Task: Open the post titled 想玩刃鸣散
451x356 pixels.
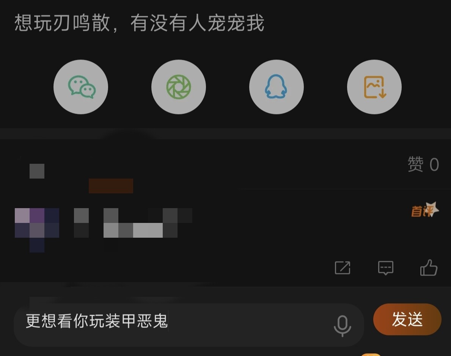Action: (x=139, y=23)
